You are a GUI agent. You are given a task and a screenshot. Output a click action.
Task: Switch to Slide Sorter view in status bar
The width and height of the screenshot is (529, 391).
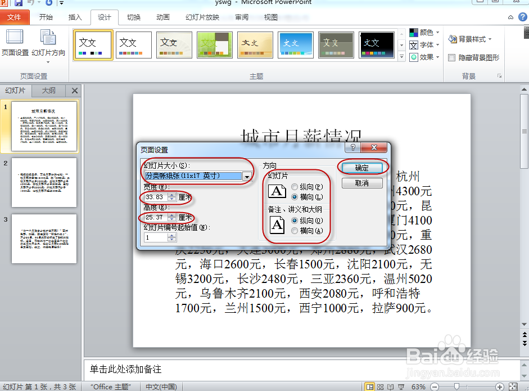tap(380, 386)
